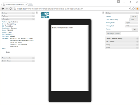Click the browser forward arrow

7,9
